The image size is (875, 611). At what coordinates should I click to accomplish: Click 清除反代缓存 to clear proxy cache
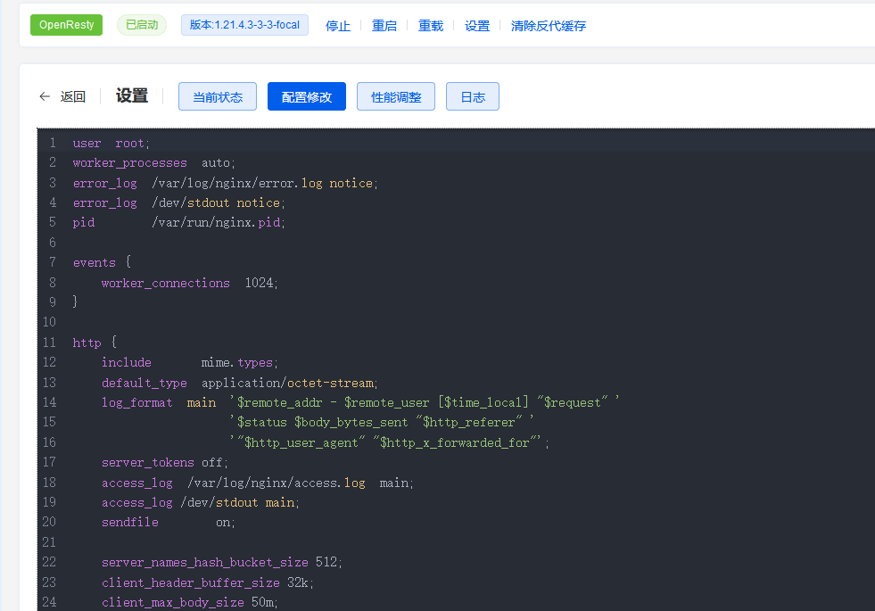click(549, 26)
